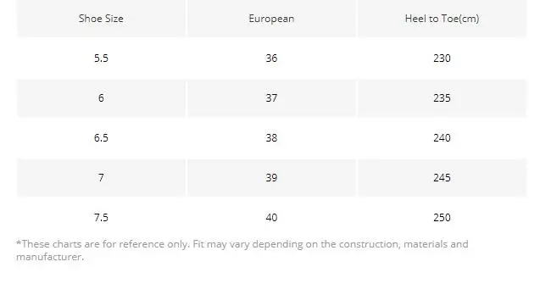Click the 235 heel to toe value
Image resolution: width=540 pixels, height=306 pixels.
click(x=442, y=98)
